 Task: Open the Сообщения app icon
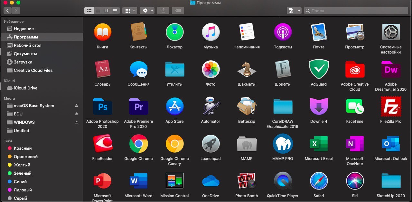(x=138, y=69)
